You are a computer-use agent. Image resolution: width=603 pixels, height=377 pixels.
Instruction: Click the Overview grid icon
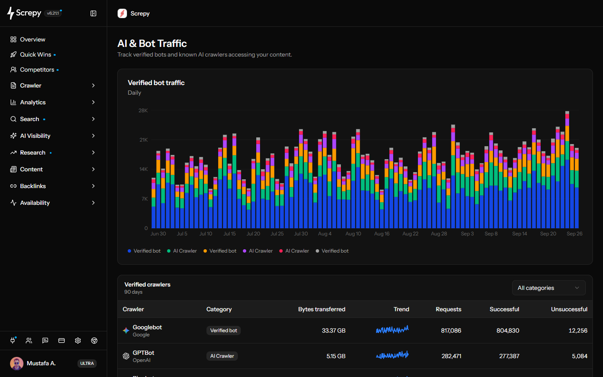point(13,39)
